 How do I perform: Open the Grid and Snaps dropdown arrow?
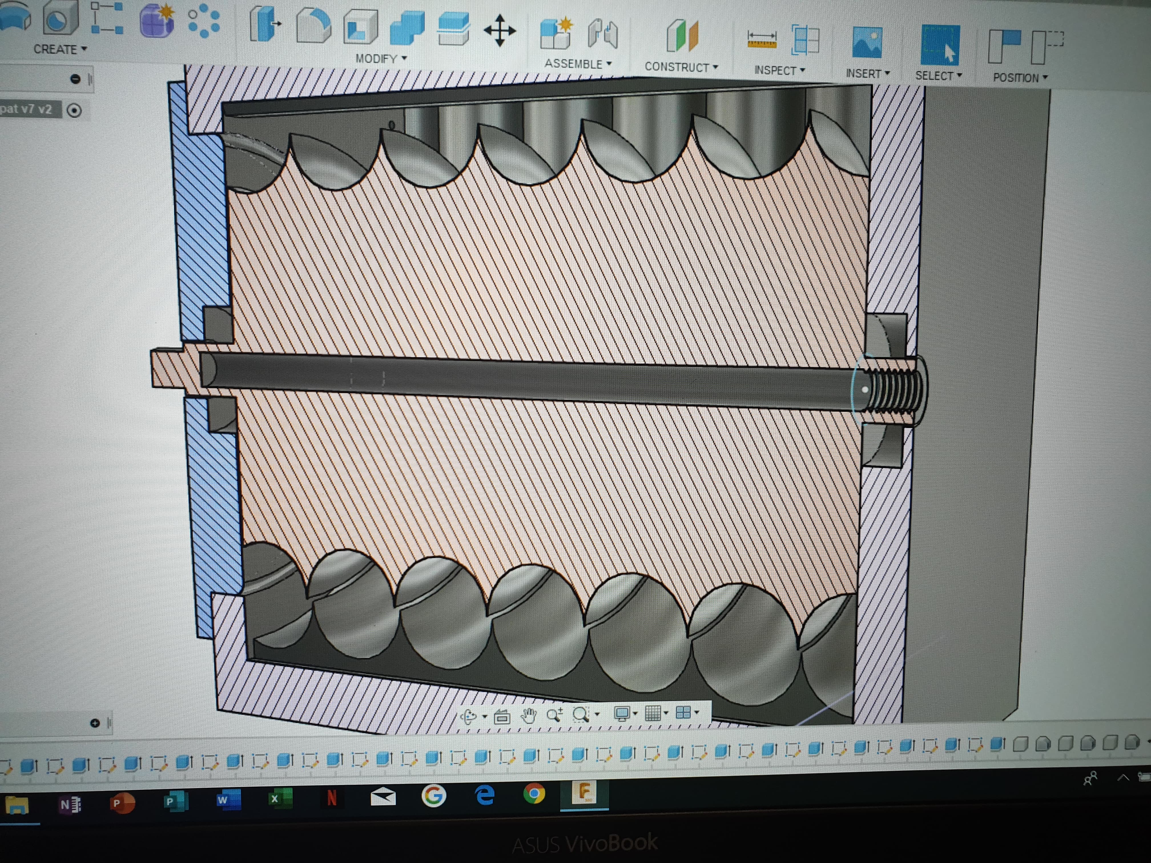666,713
